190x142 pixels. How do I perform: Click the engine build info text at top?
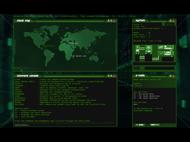(75, 16)
